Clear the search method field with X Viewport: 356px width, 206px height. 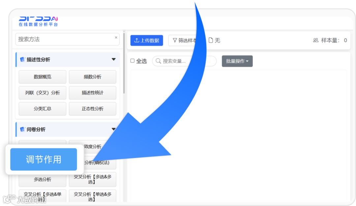[x=116, y=38]
